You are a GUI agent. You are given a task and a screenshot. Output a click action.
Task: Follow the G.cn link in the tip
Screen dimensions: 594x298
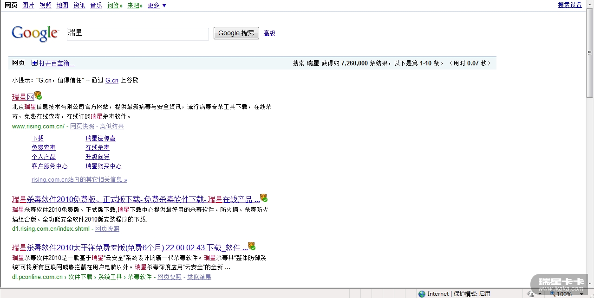tap(112, 80)
